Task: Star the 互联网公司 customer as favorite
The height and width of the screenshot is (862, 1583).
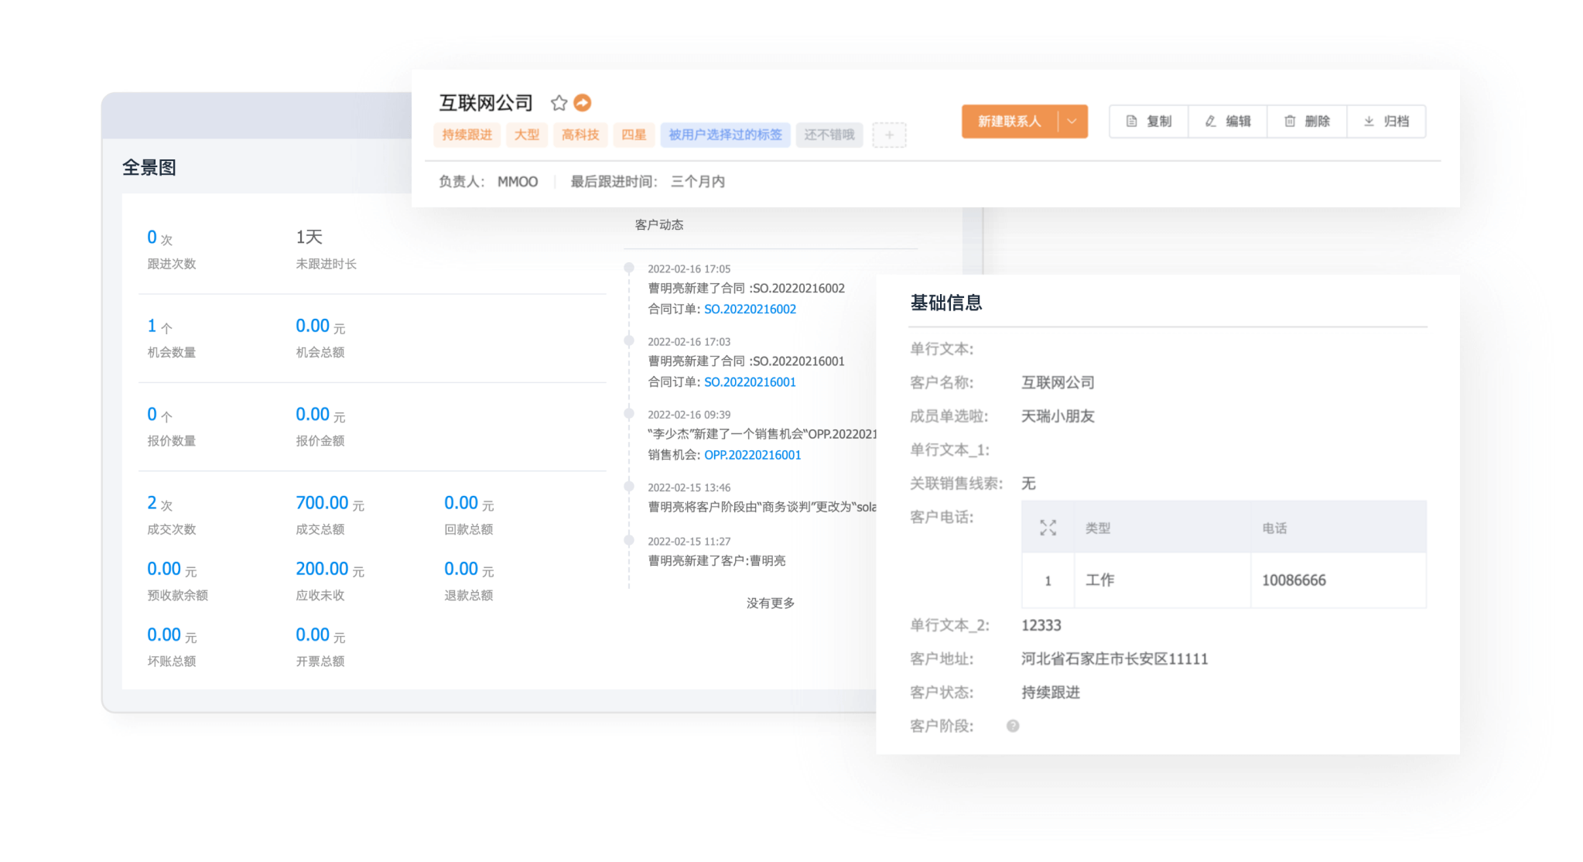Action: coord(559,103)
